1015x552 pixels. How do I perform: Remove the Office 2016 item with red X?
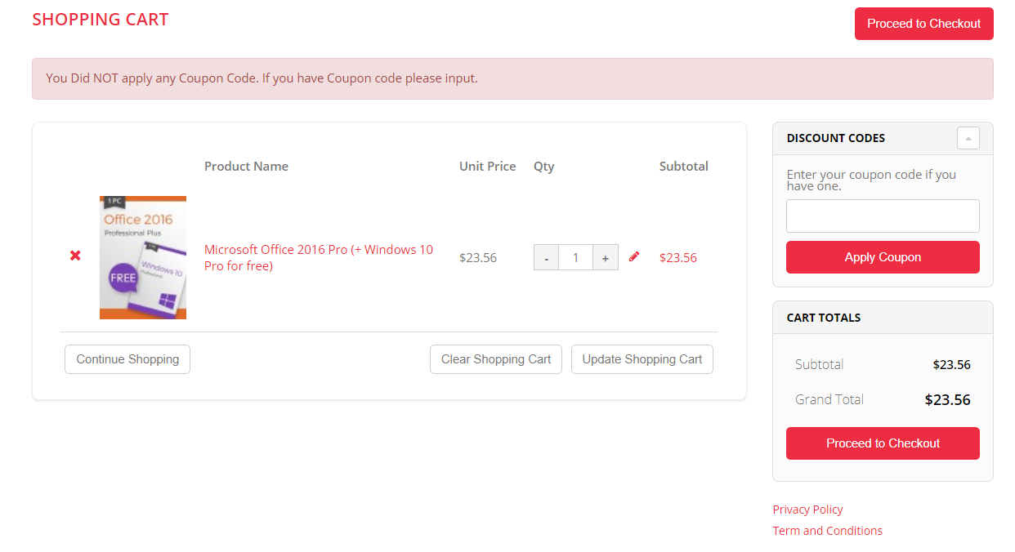(75, 256)
